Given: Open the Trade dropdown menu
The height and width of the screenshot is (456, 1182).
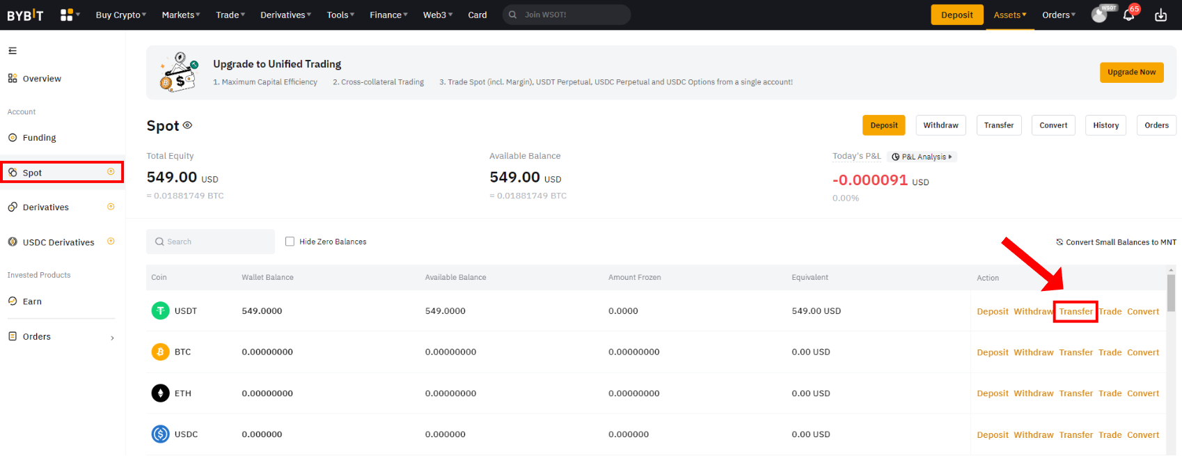Looking at the screenshot, I should tap(230, 15).
